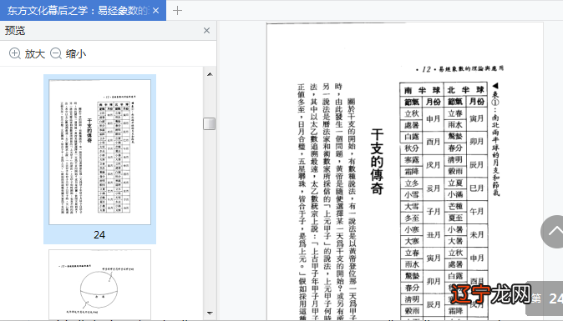Click the 预览 panel title
This screenshot has height=321, width=563.
coord(15,31)
